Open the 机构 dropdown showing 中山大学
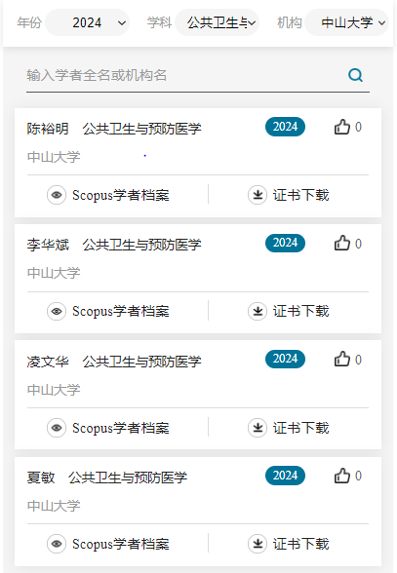Image resolution: width=397 pixels, height=573 pixels. tap(347, 22)
